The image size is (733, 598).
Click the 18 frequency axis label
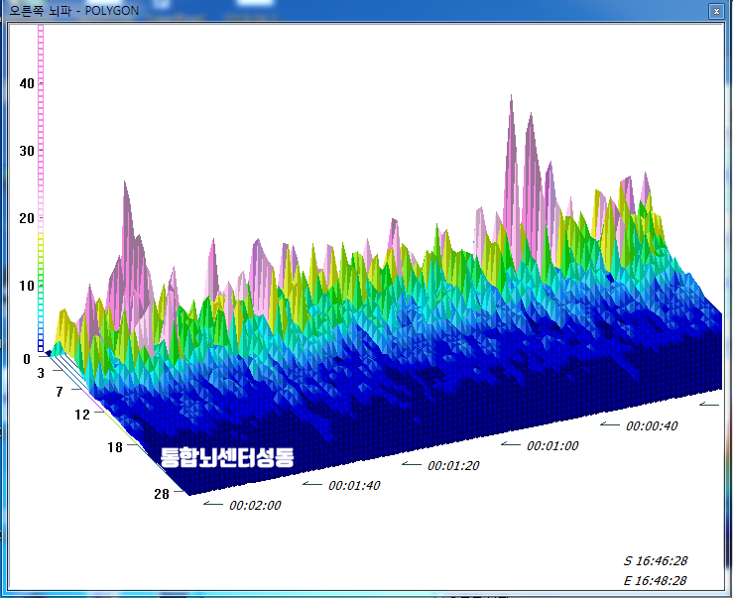[x=115, y=447]
